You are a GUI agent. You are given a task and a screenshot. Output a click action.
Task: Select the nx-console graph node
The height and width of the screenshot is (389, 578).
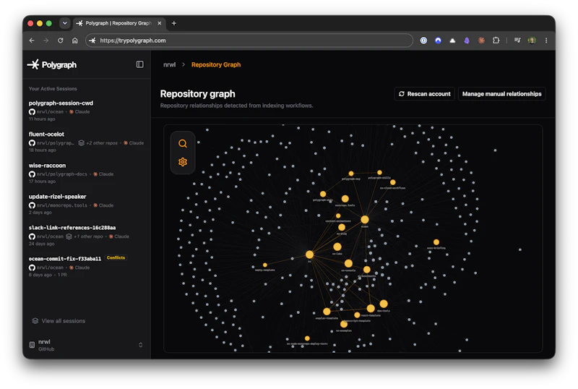(x=348, y=263)
